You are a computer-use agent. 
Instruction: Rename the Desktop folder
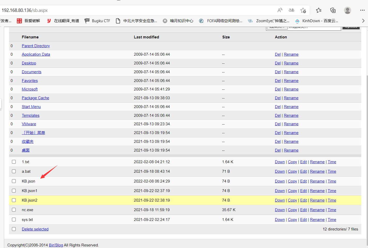(291, 63)
